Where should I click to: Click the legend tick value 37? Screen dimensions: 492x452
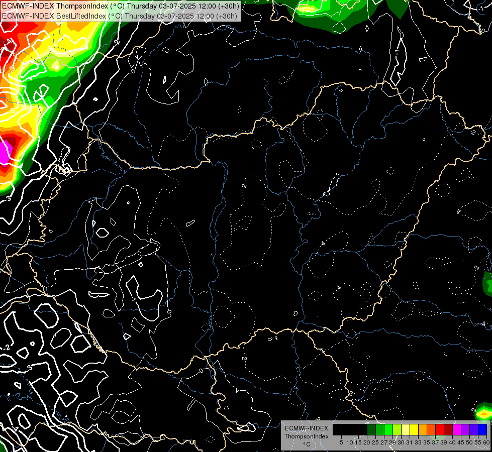[x=435, y=442]
